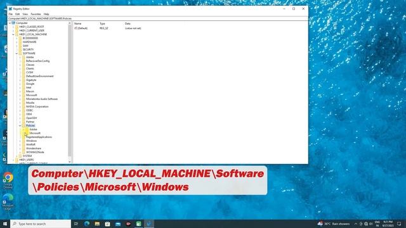
Task: Click the WinRAR key folder icon
Action: (x=23, y=144)
